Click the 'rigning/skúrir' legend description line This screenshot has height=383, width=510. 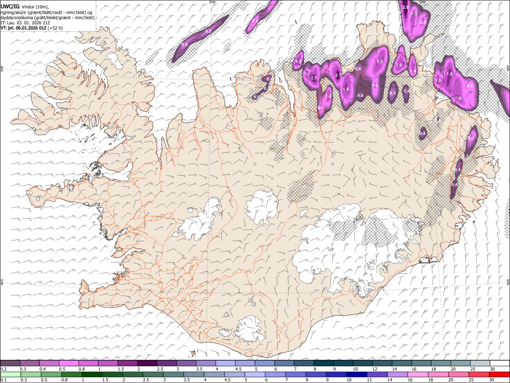46,12
